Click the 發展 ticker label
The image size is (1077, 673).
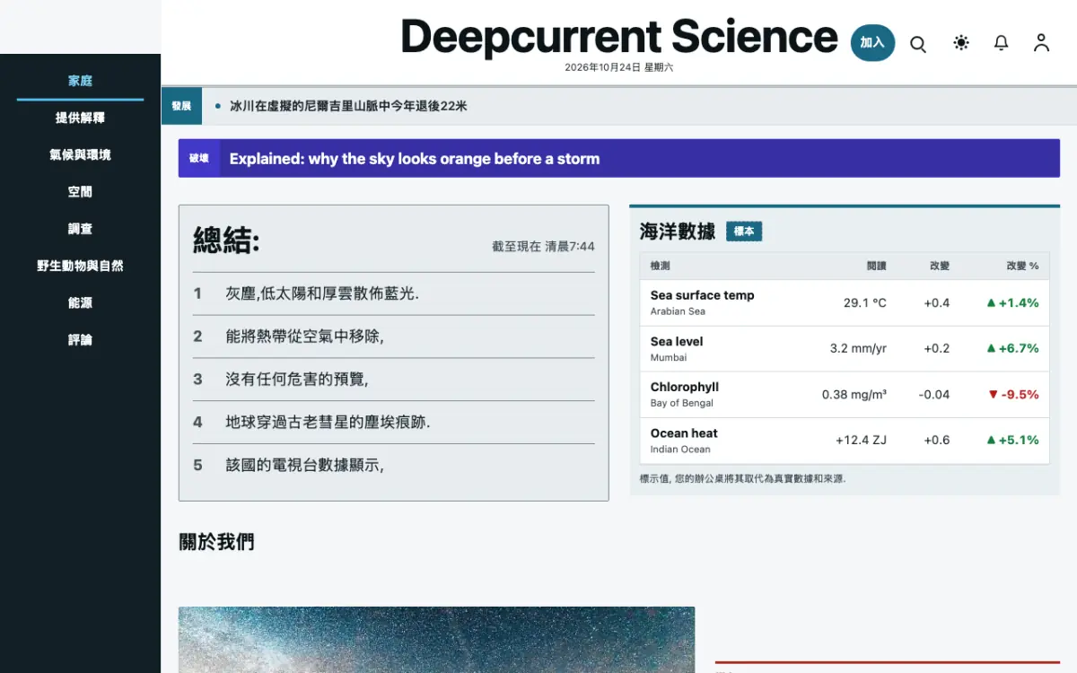181,106
